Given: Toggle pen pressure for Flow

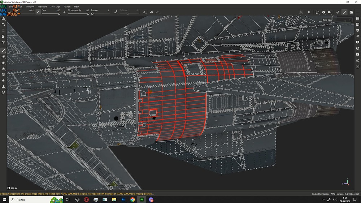Looking at the screenshot, I should click(38, 12).
